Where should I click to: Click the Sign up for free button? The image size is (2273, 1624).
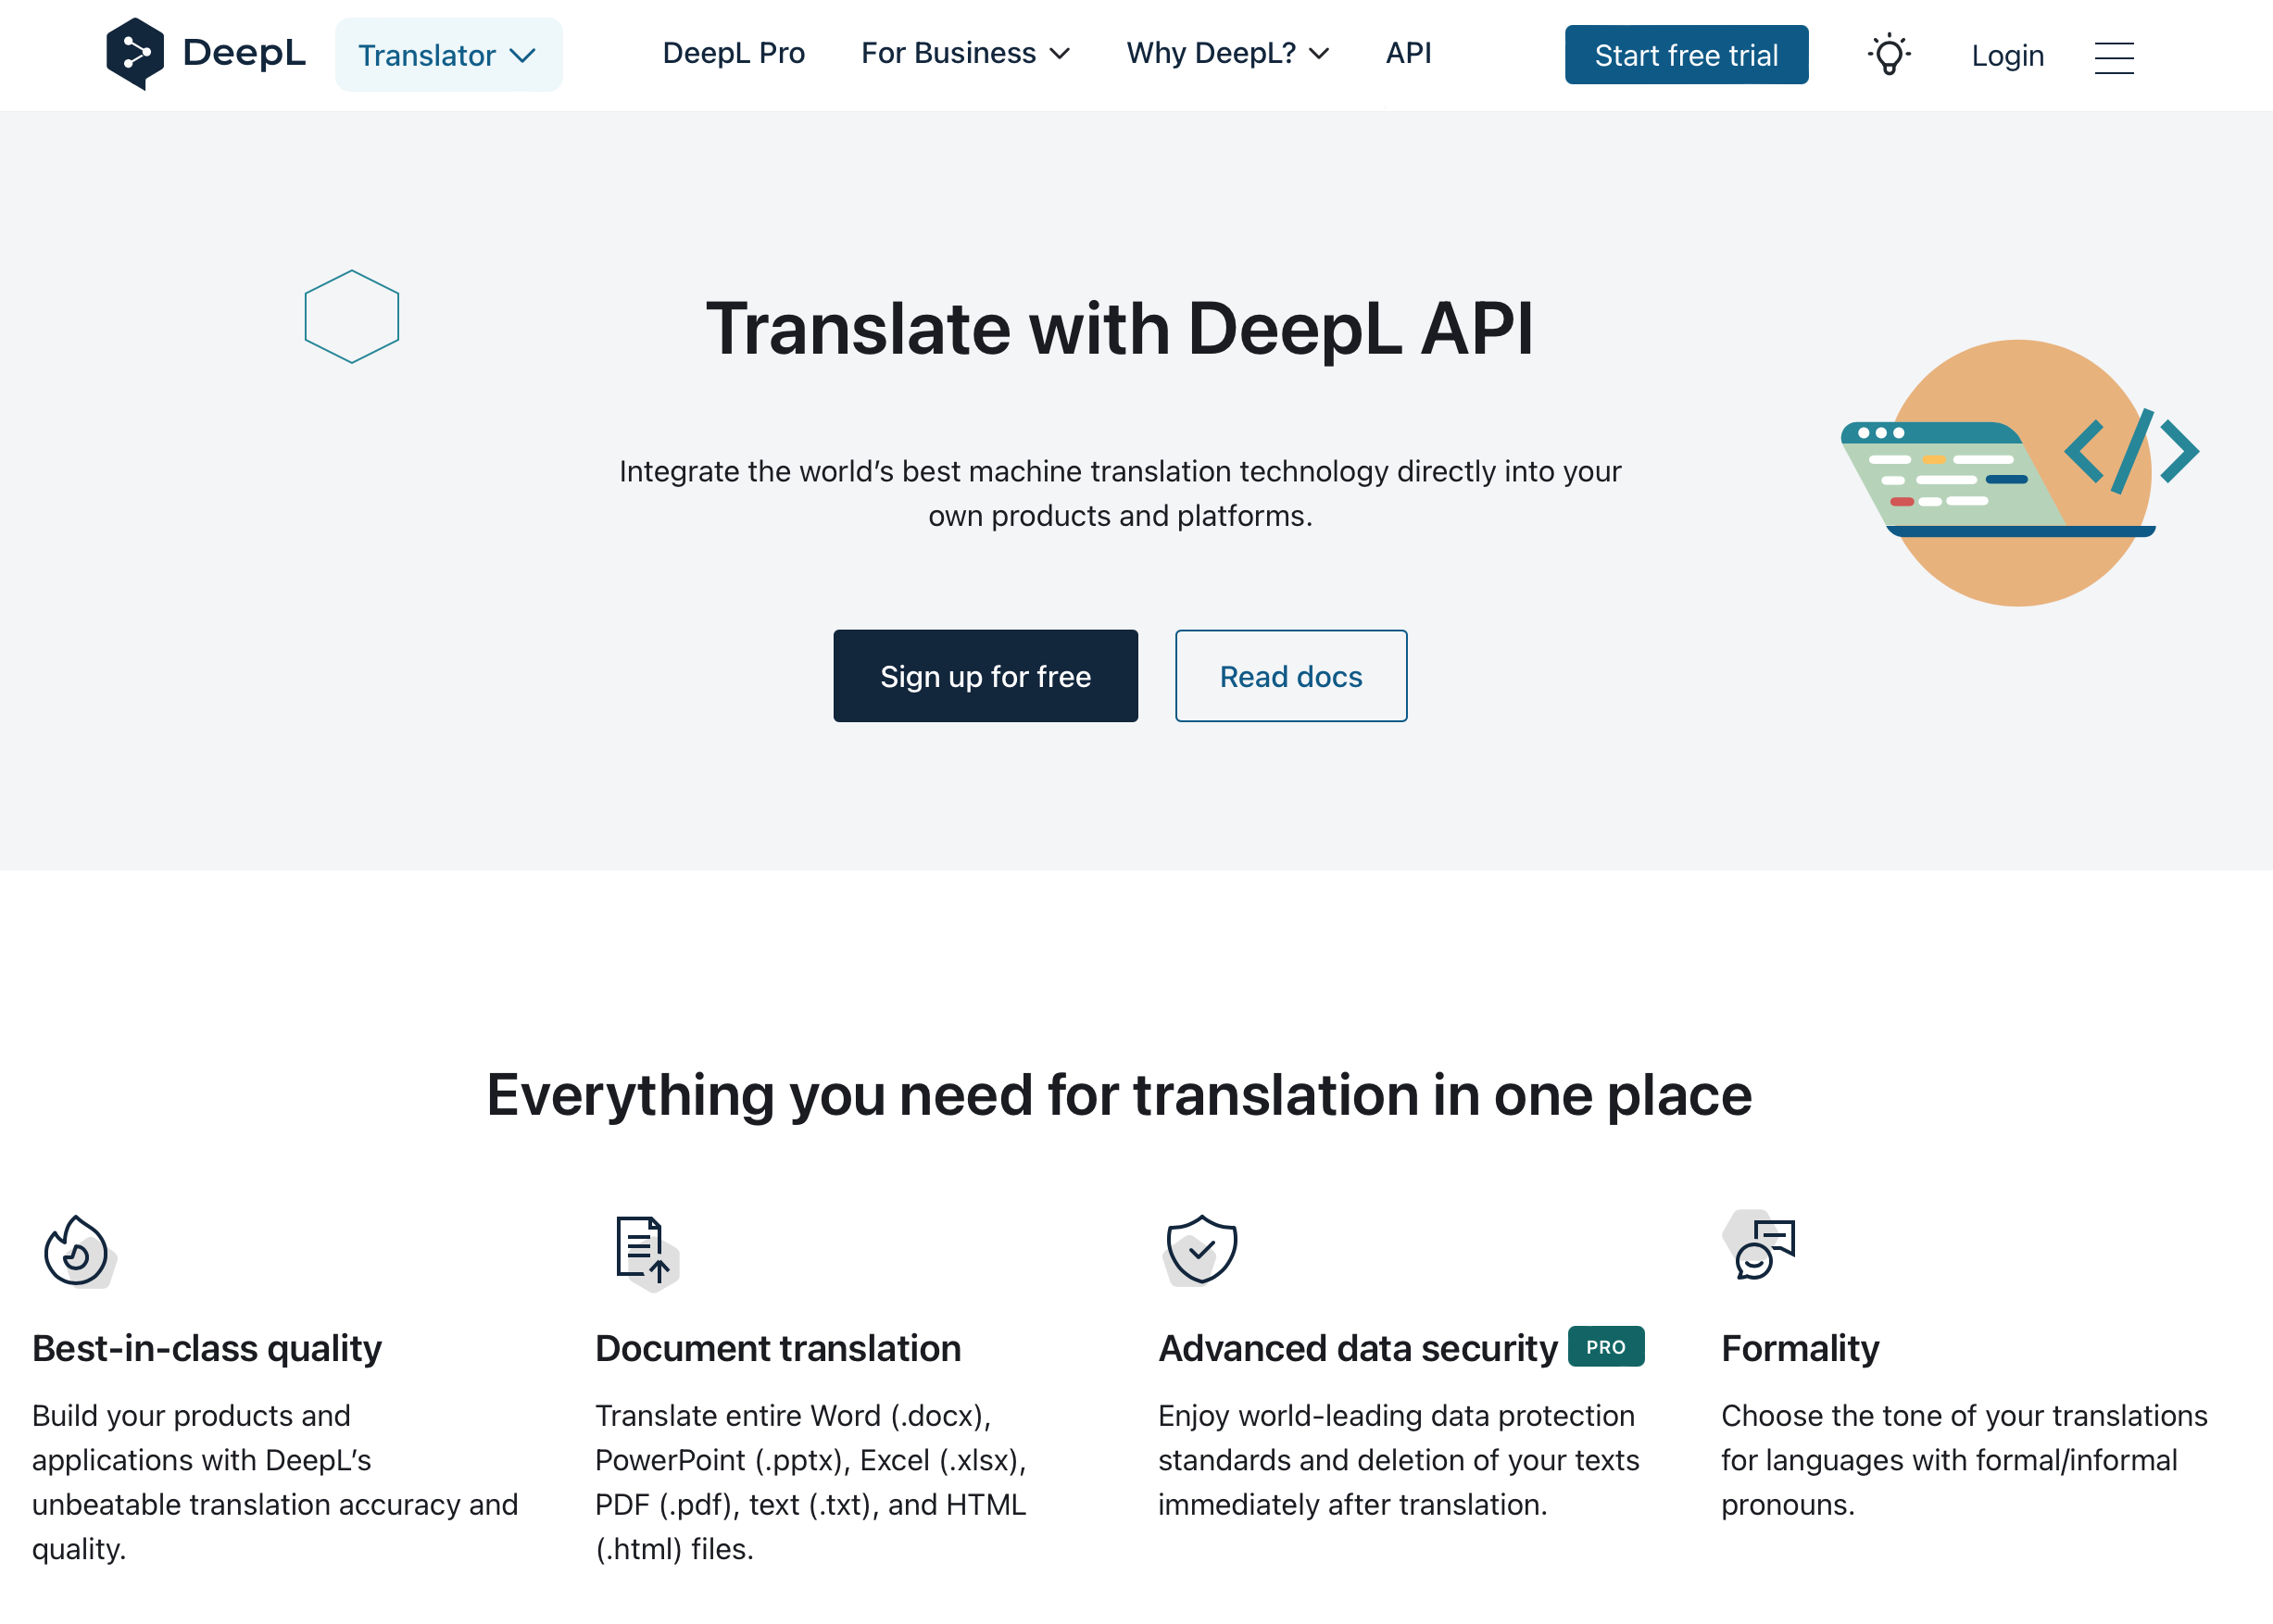[x=986, y=676]
